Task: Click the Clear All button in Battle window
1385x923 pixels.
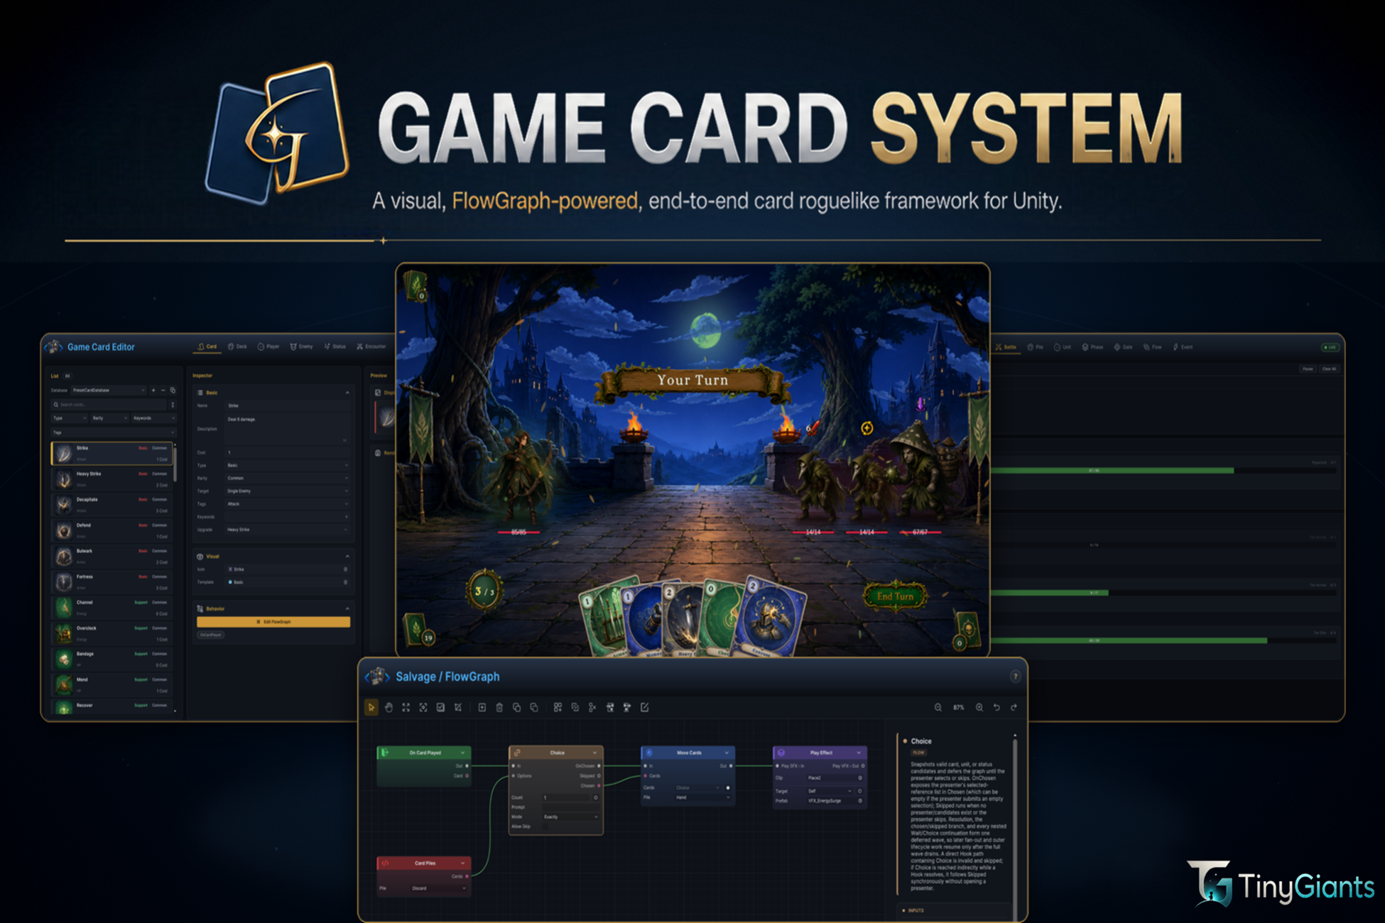Action: pyautogui.click(x=1329, y=369)
